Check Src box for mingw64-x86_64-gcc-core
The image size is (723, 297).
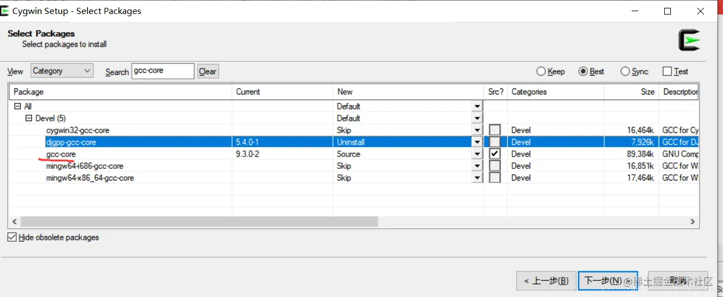[494, 178]
